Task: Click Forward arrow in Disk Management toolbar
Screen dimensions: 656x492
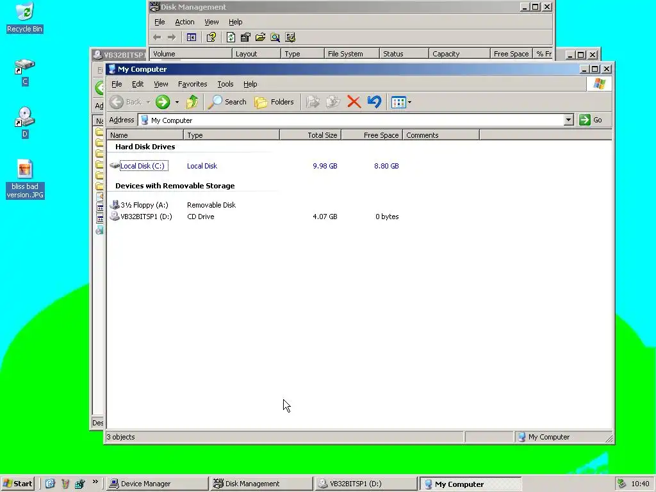Action: coord(172,37)
